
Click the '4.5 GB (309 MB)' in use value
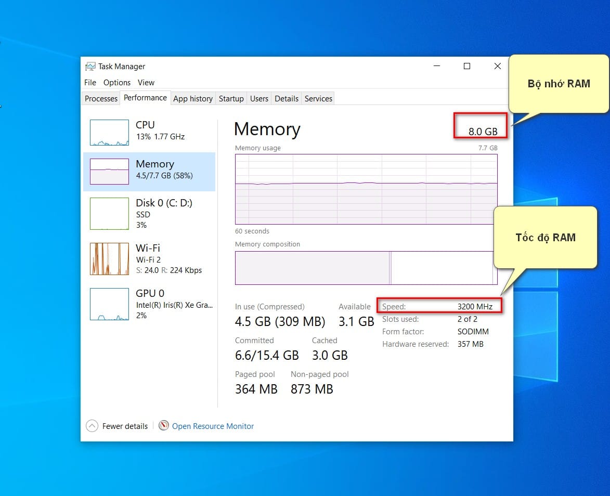(x=280, y=321)
